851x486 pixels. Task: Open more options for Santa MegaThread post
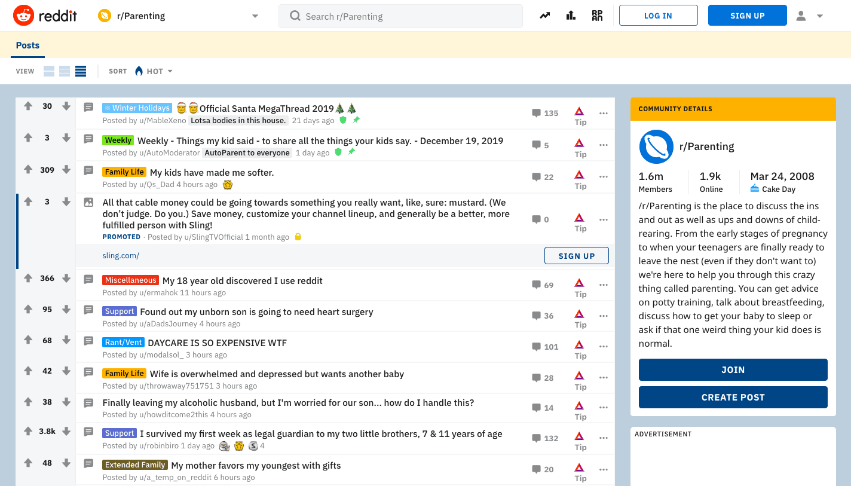[604, 113]
